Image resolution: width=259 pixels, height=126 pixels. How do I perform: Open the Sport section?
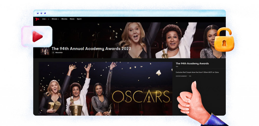(x=79, y=19)
